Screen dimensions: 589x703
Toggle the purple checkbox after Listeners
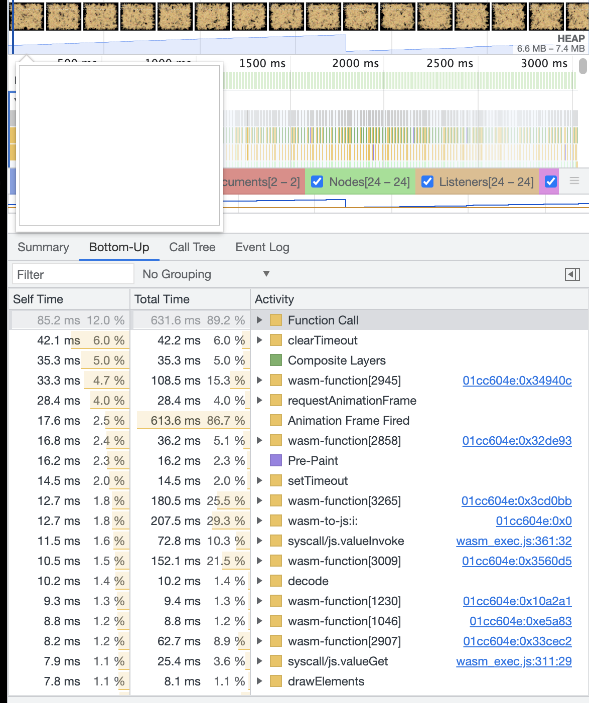click(x=550, y=182)
